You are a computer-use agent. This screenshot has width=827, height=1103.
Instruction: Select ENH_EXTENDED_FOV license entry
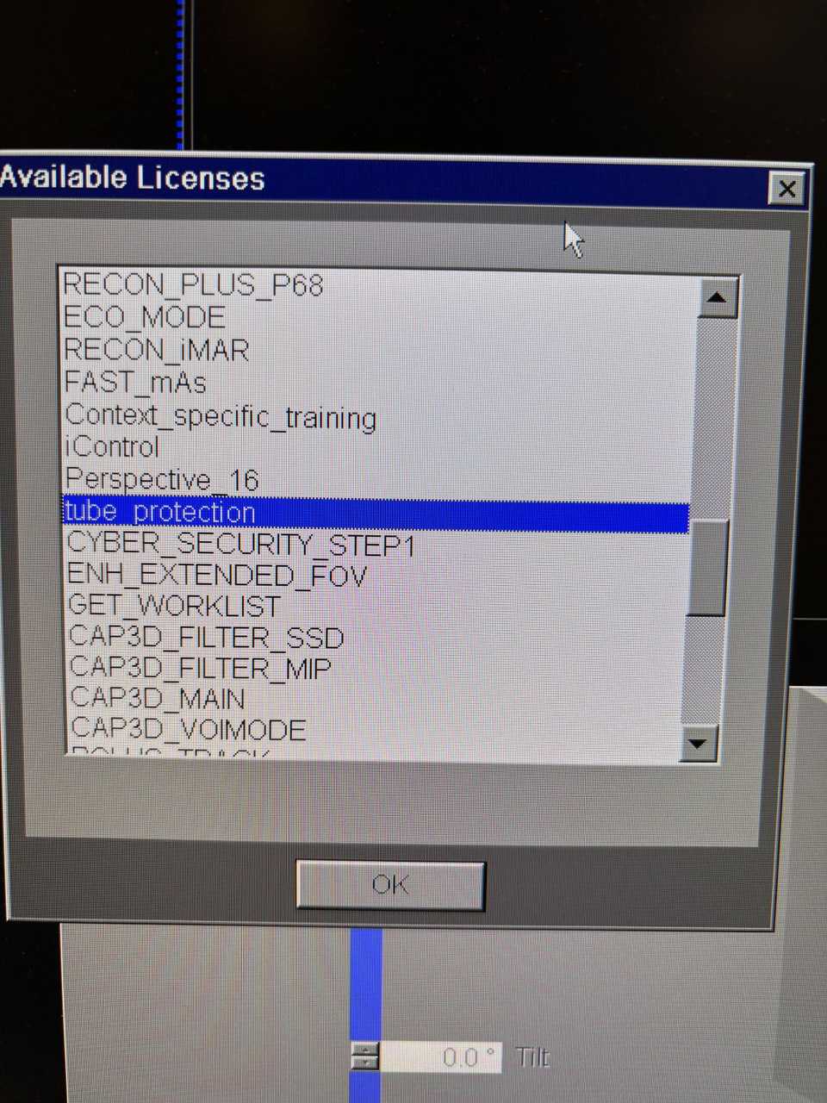(217, 576)
